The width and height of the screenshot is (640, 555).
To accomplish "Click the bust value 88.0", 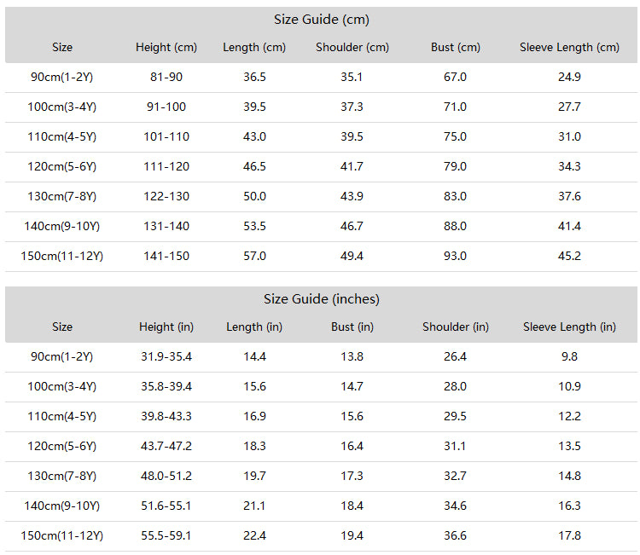I will tap(455, 226).
